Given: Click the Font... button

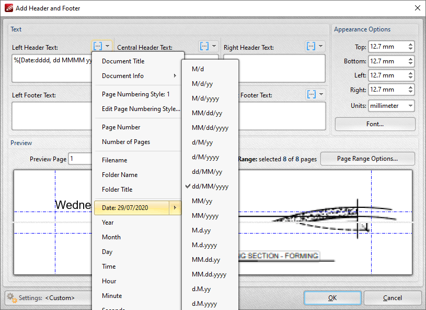Looking at the screenshot, I should pyautogui.click(x=375, y=124).
